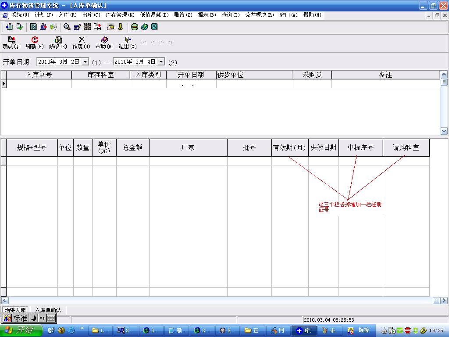Click the 入库单号 column header

[39, 75]
